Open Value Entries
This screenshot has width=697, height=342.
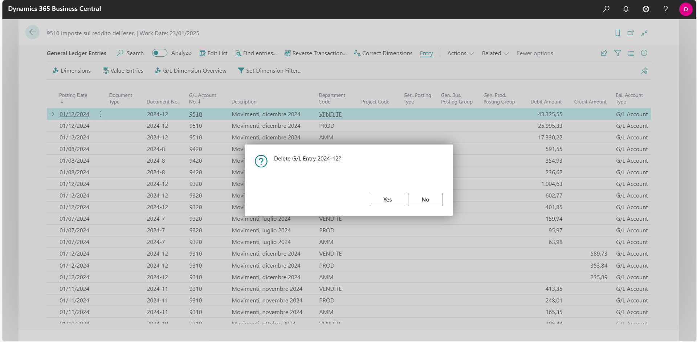tap(123, 70)
